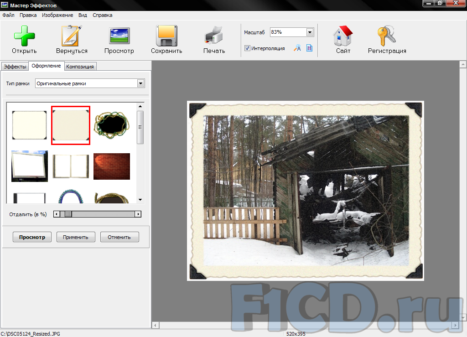
Task: Click the Вернуться notepad icon
Action: 72,36
